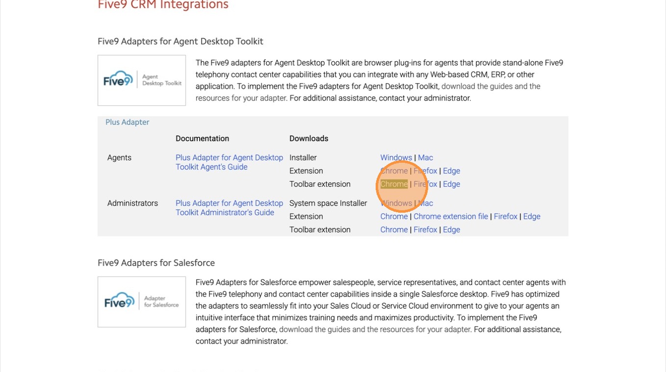The height and width of the screenshot is (372, 666).
Task: Click download the guides link in Toolkit description
Action: (x=368, y=92)
